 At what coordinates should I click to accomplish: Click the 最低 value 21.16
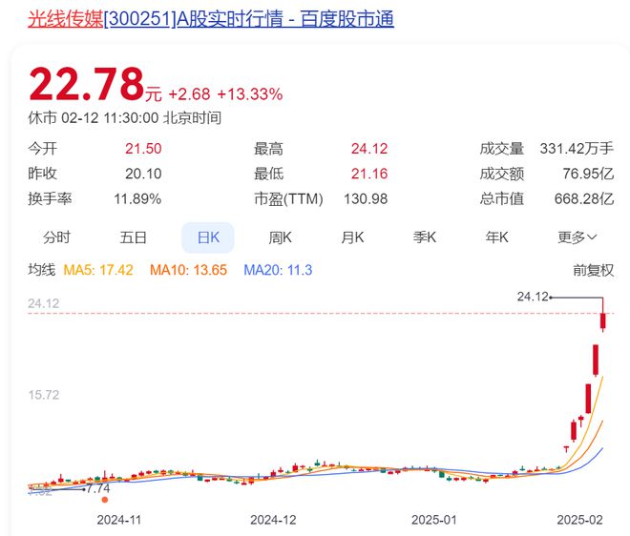coord(369,174)
